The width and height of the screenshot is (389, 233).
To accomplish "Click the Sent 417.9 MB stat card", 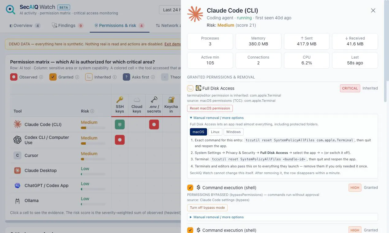I will point(307,41).
